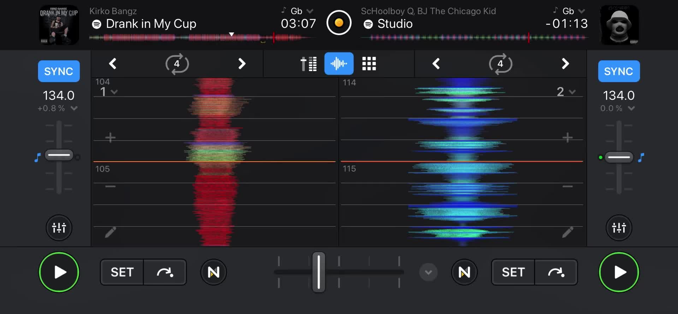Tap the right deck Neural Mix button

(x=464, y=272)
